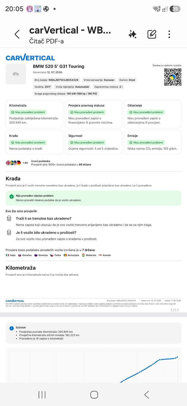Open the Provjera pravnog statusa card
This screenshot has height=406, width=187.
pyautogui.click(x=93, y=114)
